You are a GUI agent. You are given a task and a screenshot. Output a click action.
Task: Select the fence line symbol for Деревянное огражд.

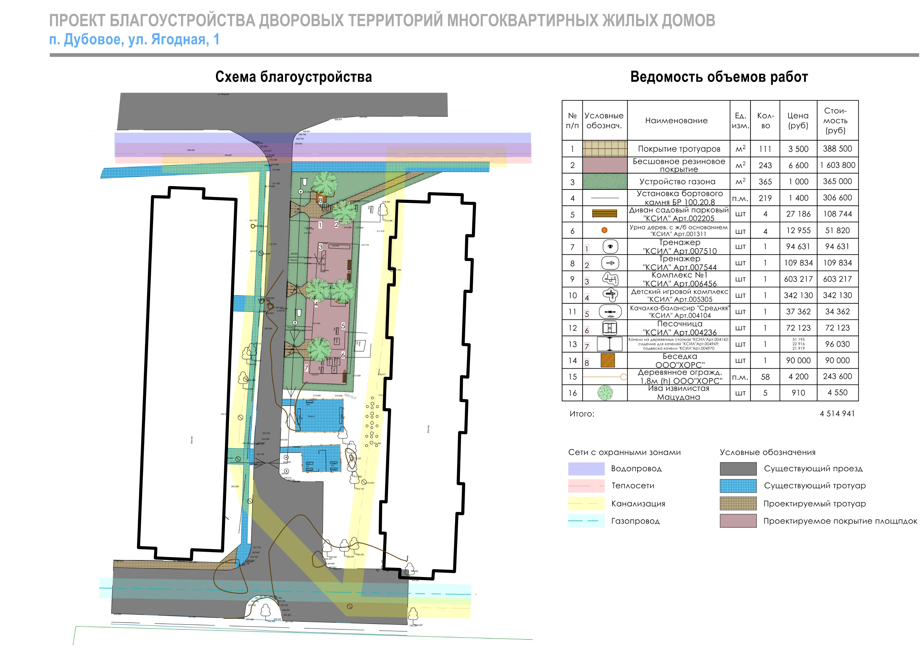tap(605, 377)
